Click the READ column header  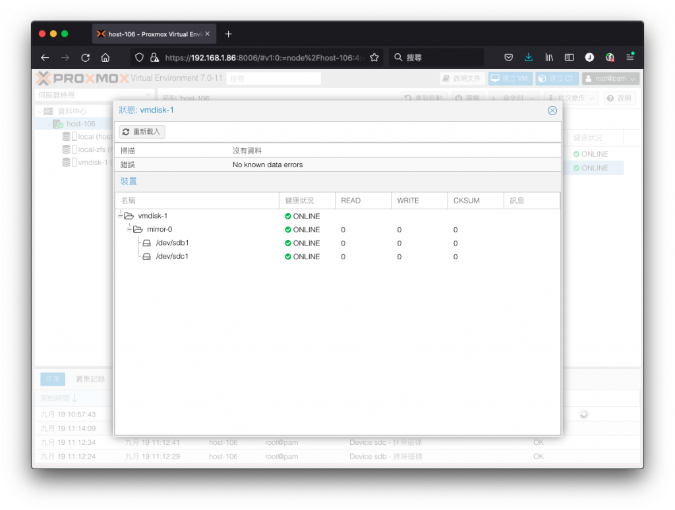click(x=363, y=201)
